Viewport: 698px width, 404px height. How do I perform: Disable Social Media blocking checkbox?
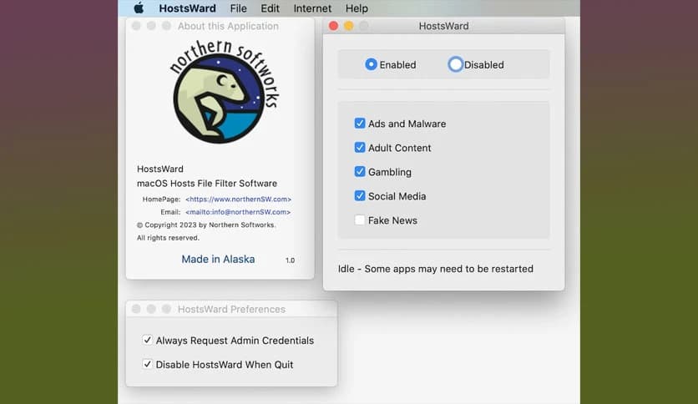pyautogui.click(x=360, y=196)
